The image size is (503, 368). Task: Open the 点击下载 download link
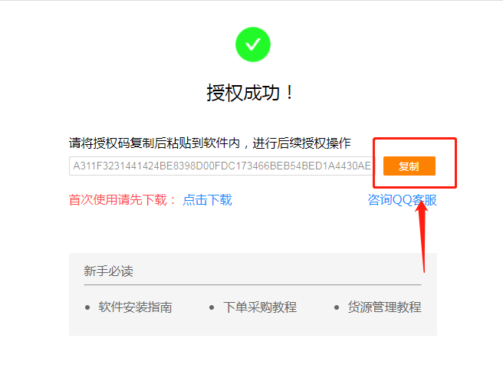tap(207, 200)
